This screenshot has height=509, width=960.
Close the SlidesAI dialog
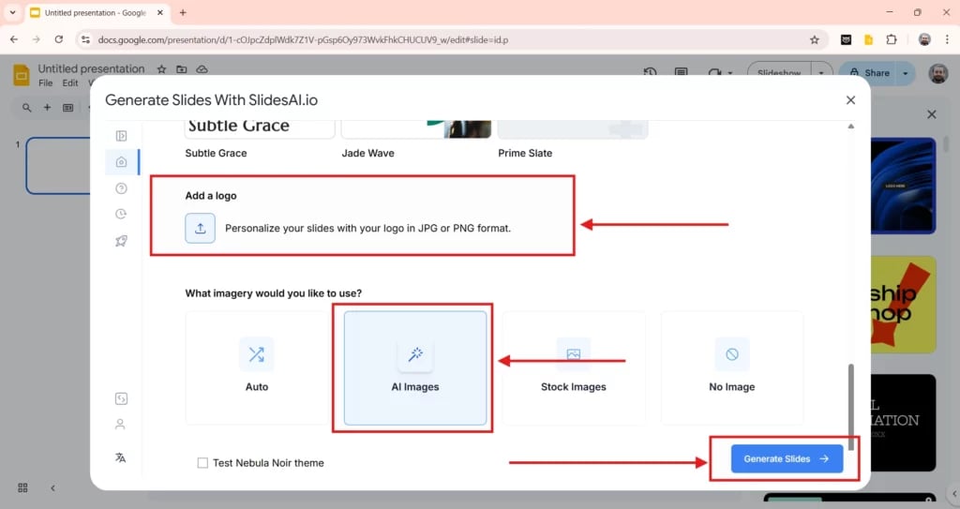pyautogui.click(x=850, y=99)
